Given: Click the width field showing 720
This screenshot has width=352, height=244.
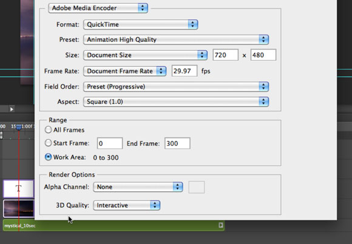Looking at the screenshot, I should pos(226,55).
